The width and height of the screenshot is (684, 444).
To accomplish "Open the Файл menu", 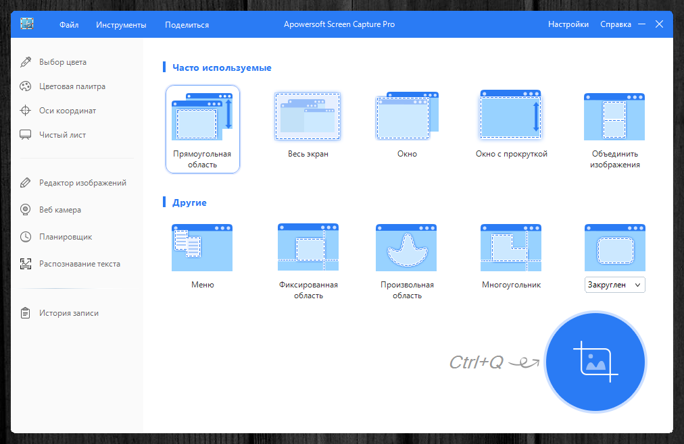I will 69,25.
